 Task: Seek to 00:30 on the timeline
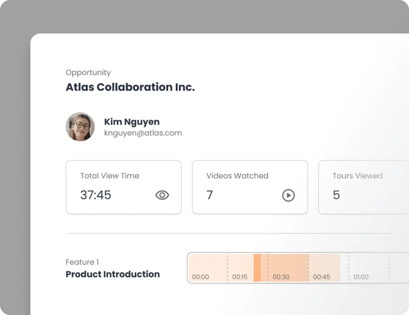281,277
